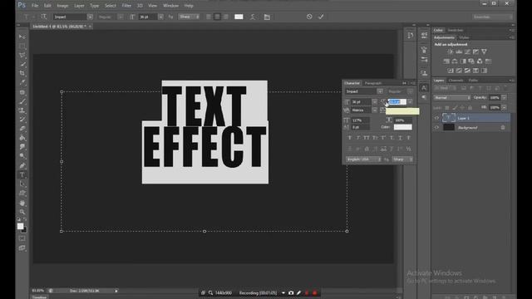The height and width of the screenshot is (299, 532).
Task: Open layer Opacity dropdown arrow
Action: tap(505, 98)
